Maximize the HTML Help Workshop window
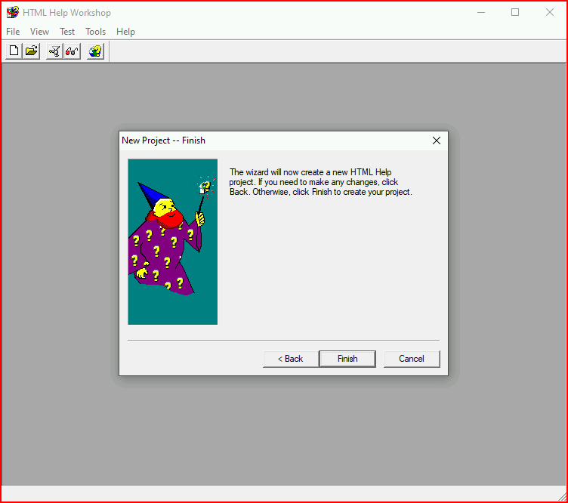This screenshot has width=568, height=503. (515, 12)
